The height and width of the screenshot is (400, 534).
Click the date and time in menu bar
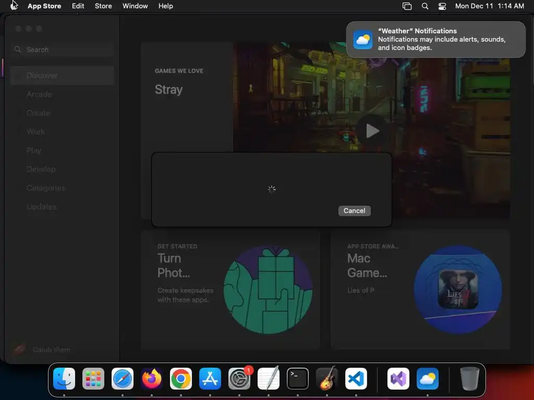click(x=489, y=6)
